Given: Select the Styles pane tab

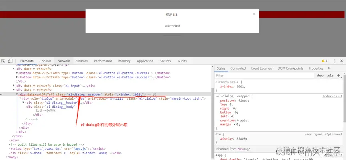Looking at the screenshot, I should (x=221, y=68).
